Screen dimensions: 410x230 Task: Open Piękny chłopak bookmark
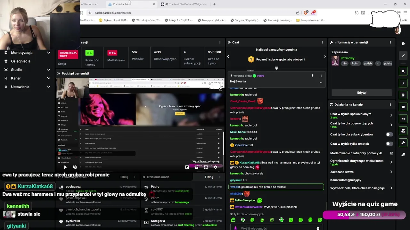114,20
